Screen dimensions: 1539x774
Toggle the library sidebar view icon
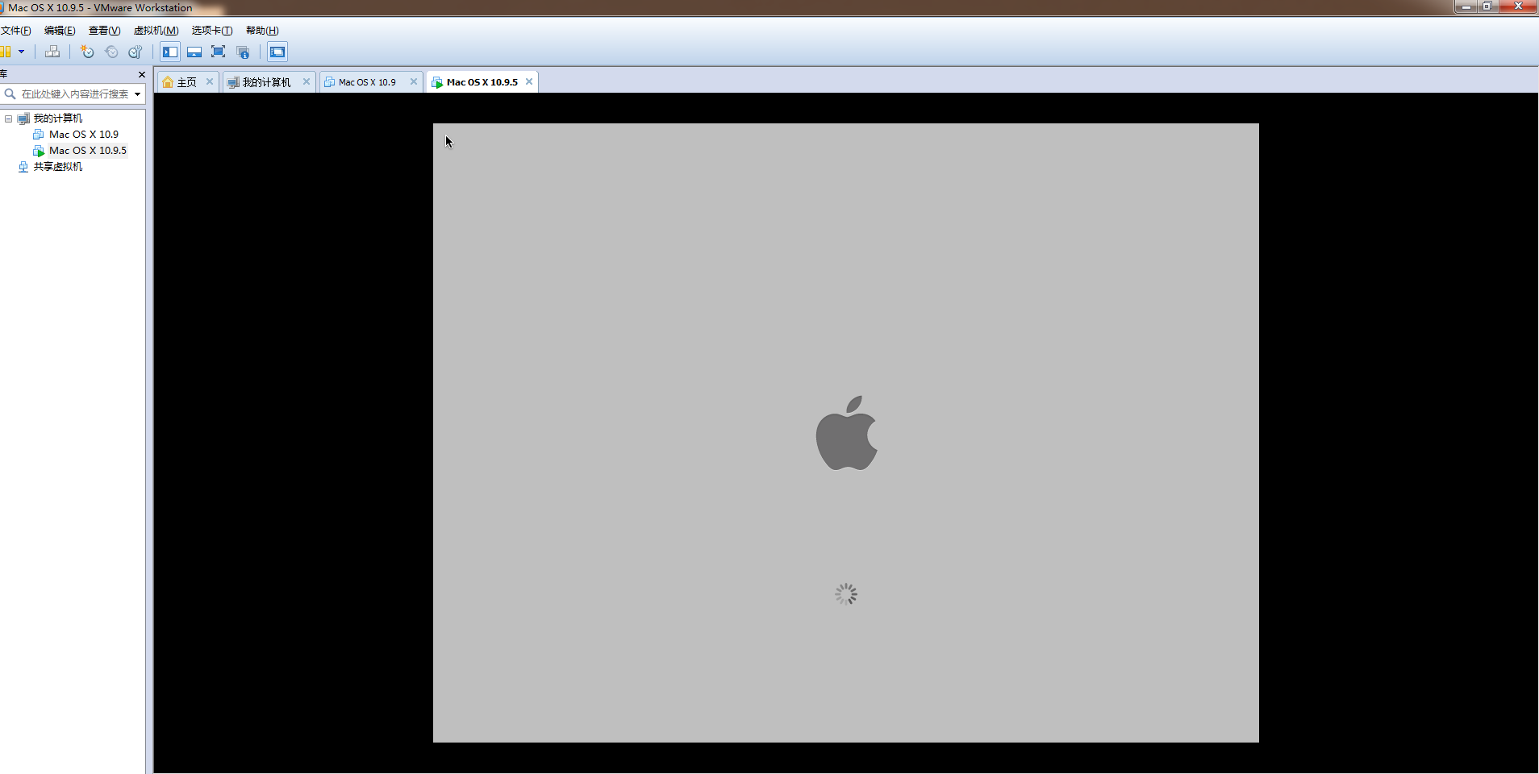170,52
